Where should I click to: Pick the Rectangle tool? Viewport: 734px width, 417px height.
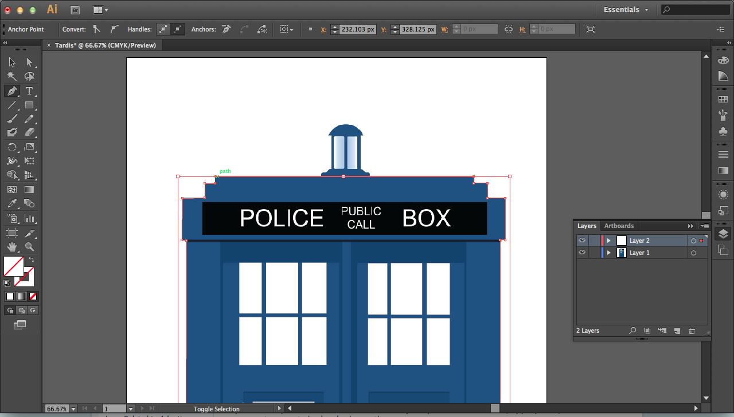(29, 105)
